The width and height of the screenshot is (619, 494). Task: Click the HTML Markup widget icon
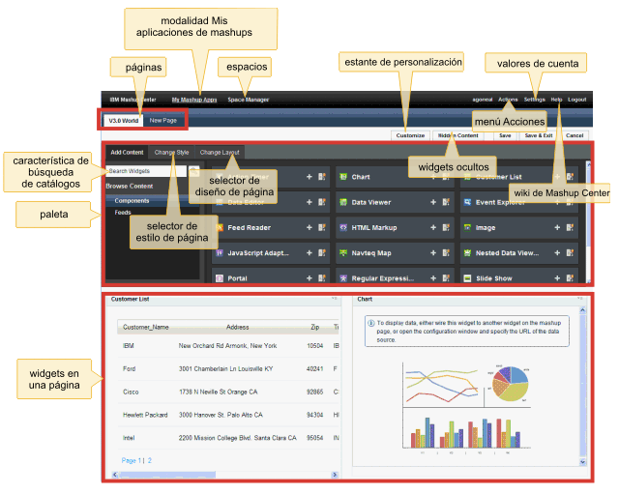(x=343, y=227)
